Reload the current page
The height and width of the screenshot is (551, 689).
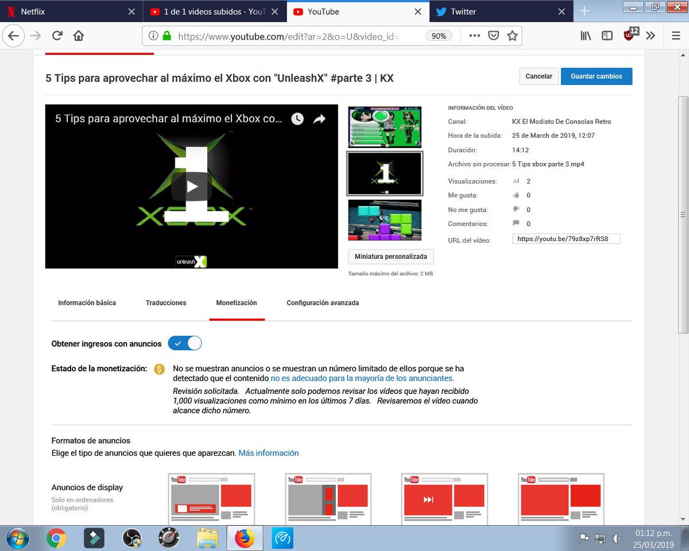[x=57, y=36]
